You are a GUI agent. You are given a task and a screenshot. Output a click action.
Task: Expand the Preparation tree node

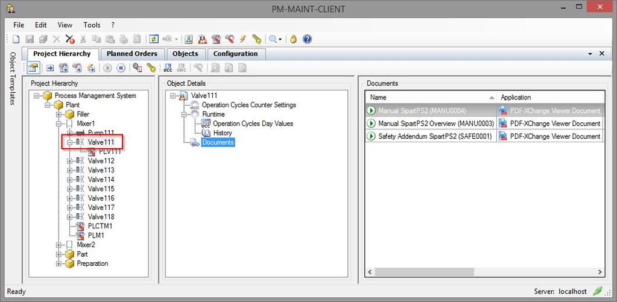pos(59,263)
